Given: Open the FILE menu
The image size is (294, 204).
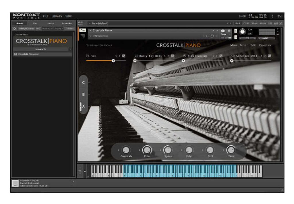Looking at the screenshot, I should [x=46, y=16].
